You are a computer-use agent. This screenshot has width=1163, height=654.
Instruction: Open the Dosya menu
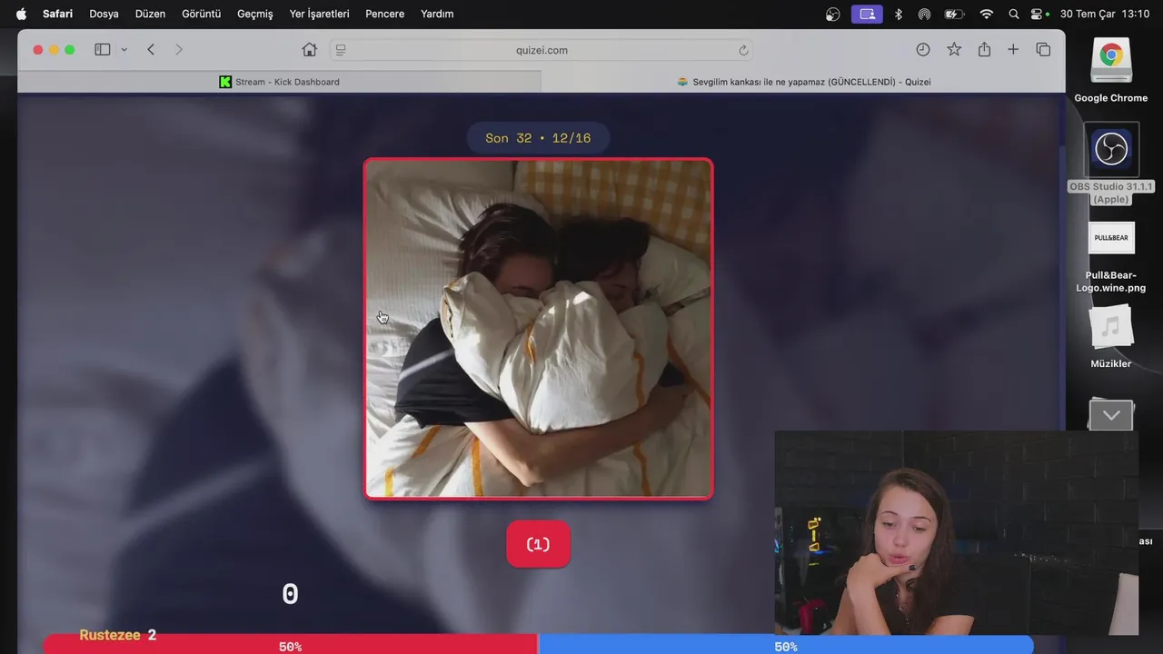point(104,14)
